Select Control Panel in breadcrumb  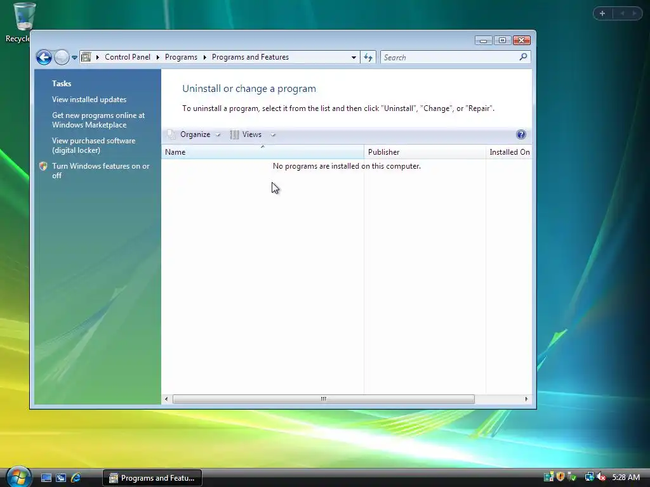click(x=127, y=57)
